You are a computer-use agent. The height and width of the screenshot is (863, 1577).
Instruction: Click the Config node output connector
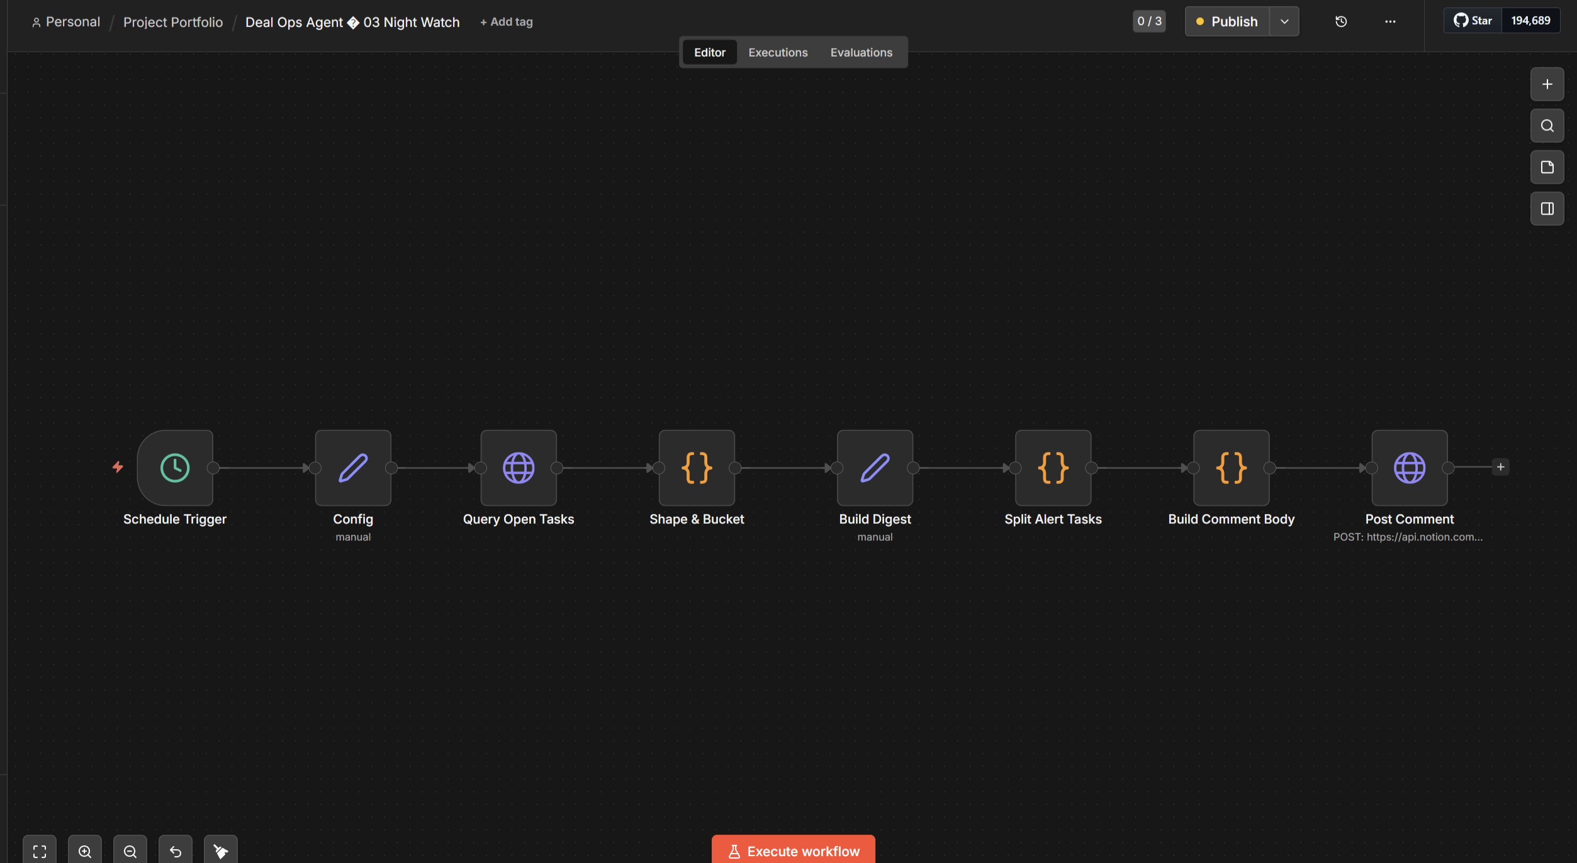[x=391, y=468]
